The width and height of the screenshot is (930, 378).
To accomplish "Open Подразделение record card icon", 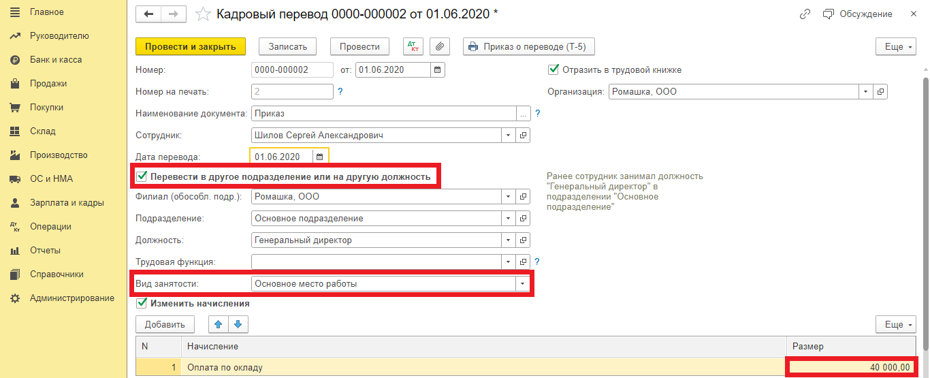I will [523, 219].
